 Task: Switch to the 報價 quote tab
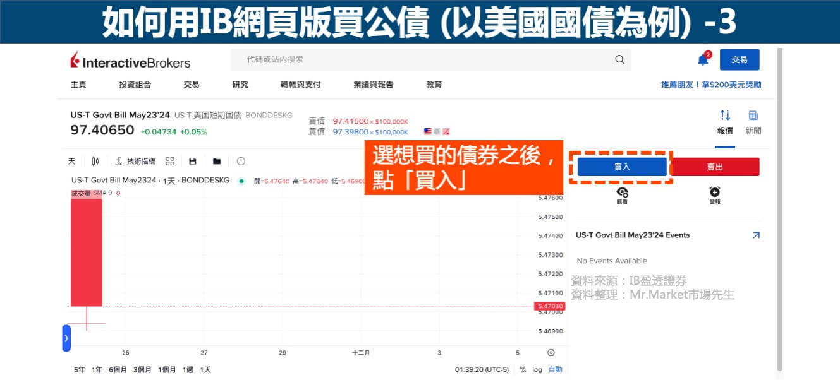tap(725, 122)
